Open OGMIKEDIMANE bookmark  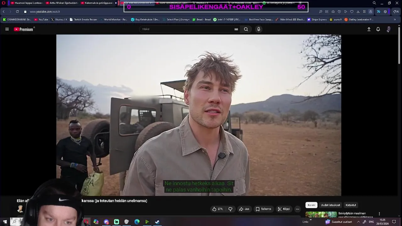pyautogui.click(x=17, y=19)
